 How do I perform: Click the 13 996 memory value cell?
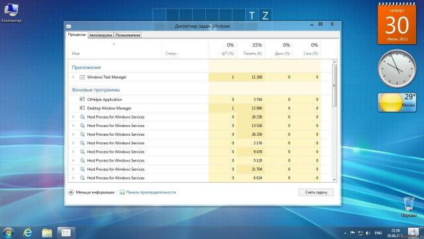point(250,108)
